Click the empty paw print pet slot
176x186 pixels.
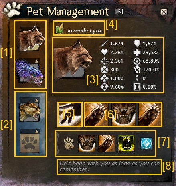coord(30,141)
